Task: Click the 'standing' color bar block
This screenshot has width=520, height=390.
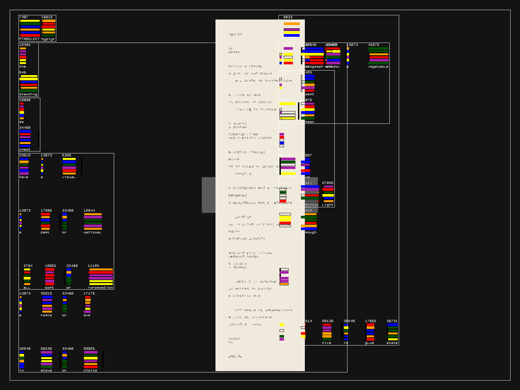Action: (29, 83)
